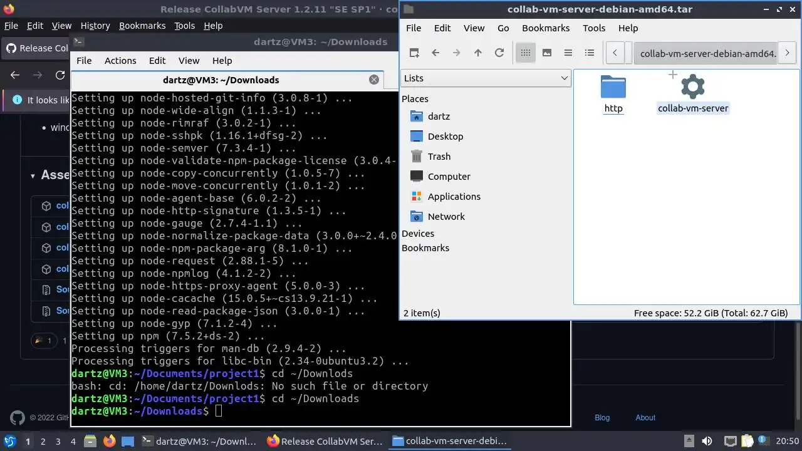
Task: Open file manager Edit menu
Action: (442, 28)
